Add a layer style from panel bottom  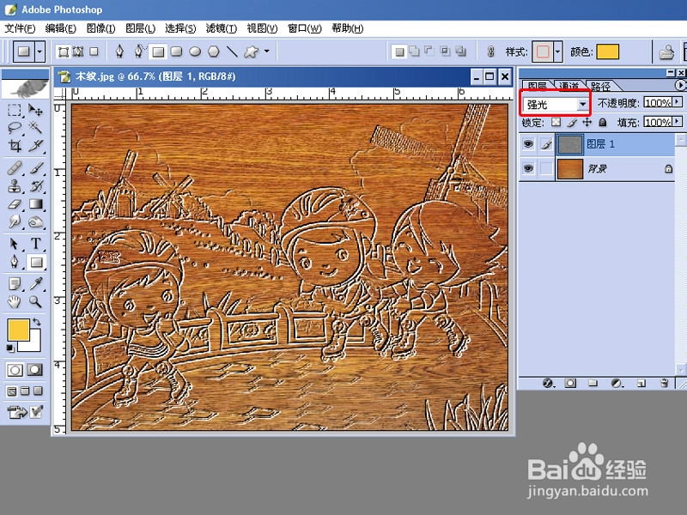[549, 383]
